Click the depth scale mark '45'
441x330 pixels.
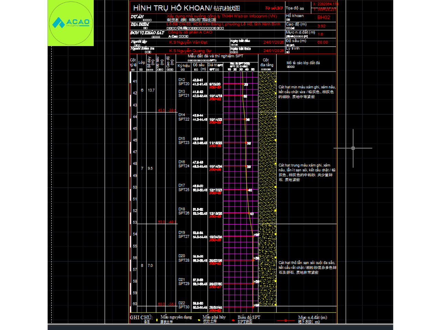(135, 129)
